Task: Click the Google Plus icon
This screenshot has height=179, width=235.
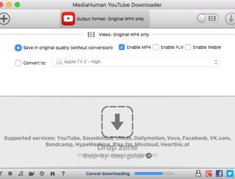Action: (x=209, y=173)
